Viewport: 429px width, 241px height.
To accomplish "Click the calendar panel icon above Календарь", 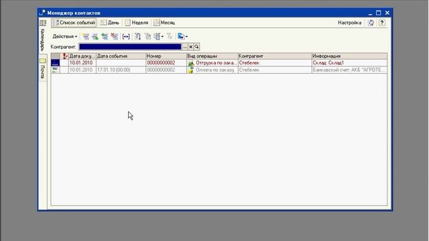I will coord(43,23).
